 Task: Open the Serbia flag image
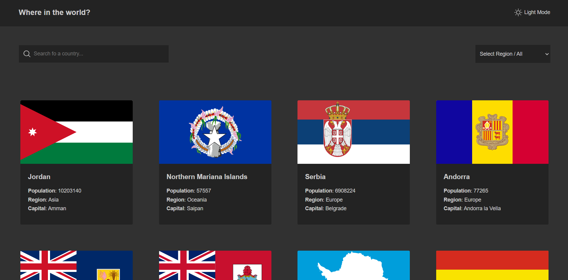(354, 132)
